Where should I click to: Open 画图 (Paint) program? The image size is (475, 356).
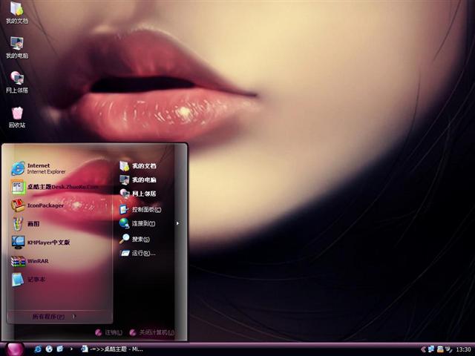coord(33,223)
